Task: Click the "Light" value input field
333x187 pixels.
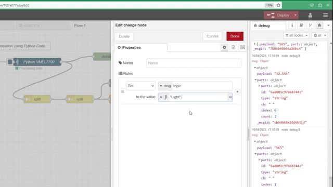Action: pyautogui.click(x=198, y=97)
